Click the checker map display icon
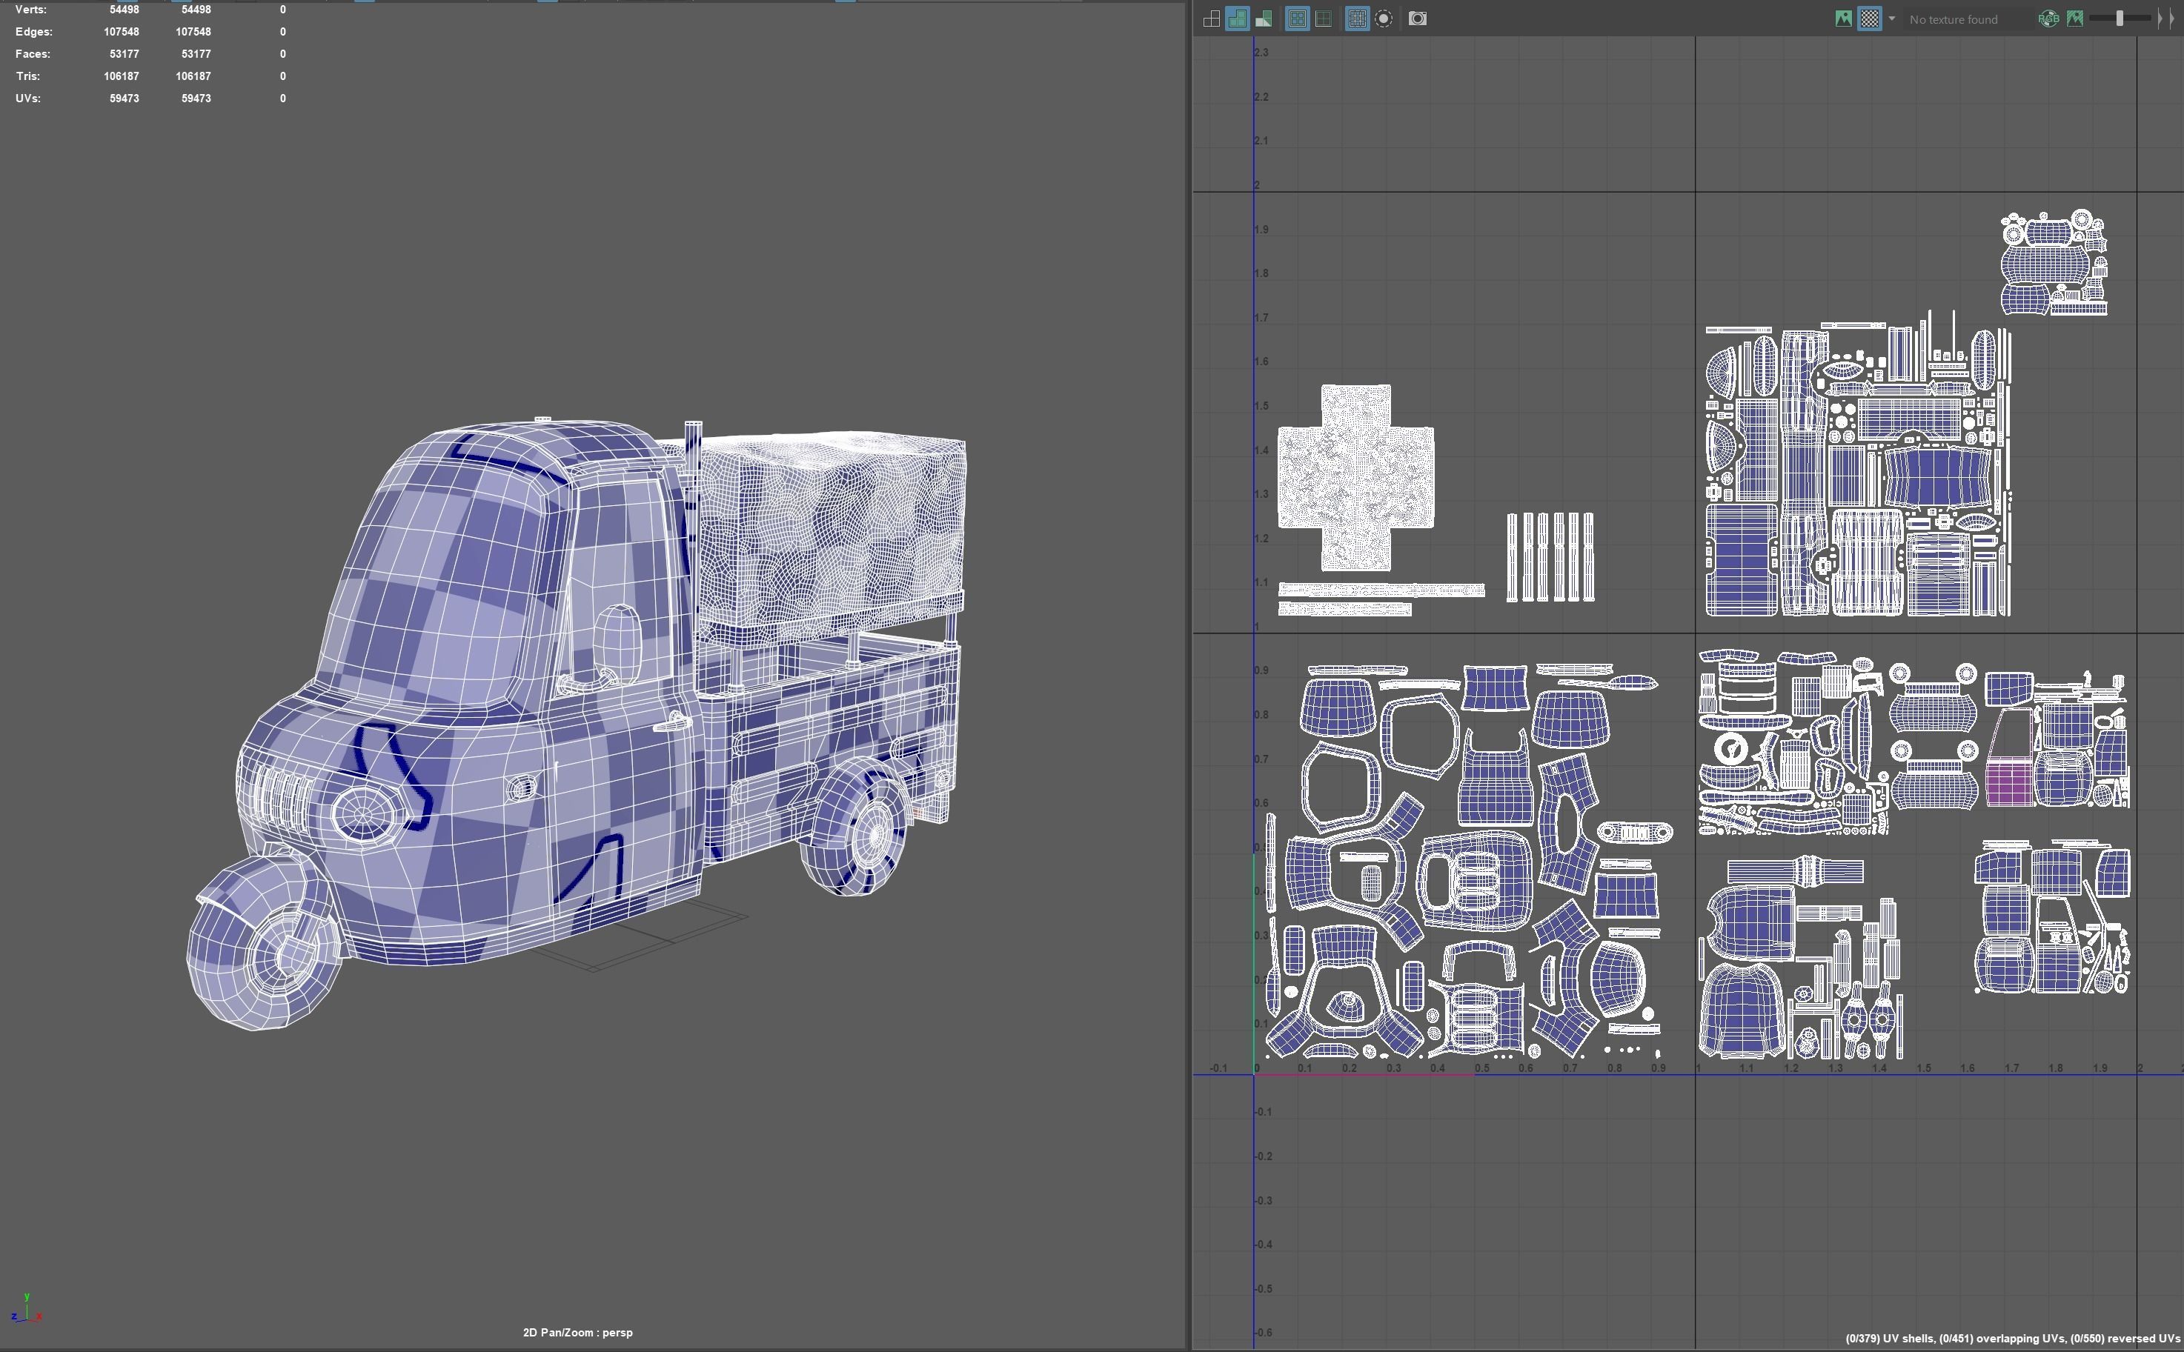Viewport: 2184px width, 1352px height. tap(1869, 19)
